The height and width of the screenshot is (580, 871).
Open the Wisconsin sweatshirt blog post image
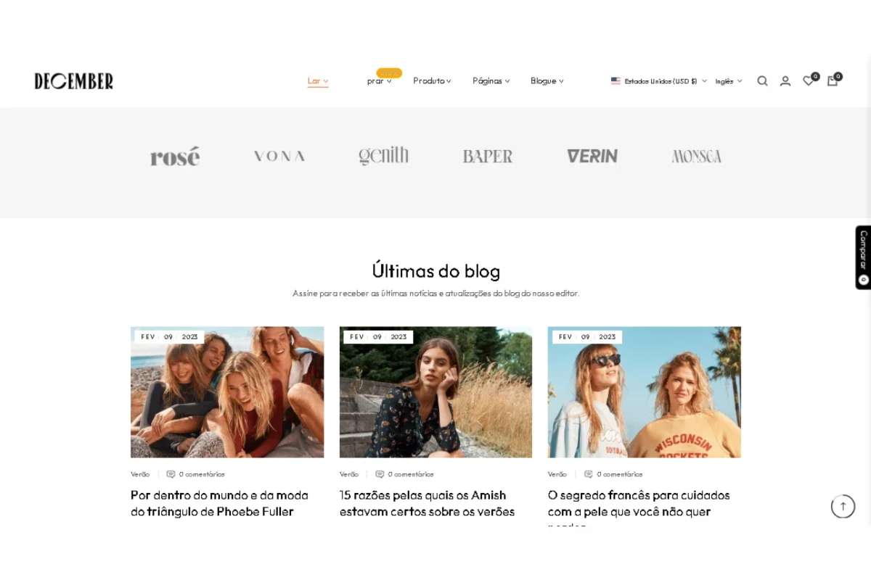[645, 392]
